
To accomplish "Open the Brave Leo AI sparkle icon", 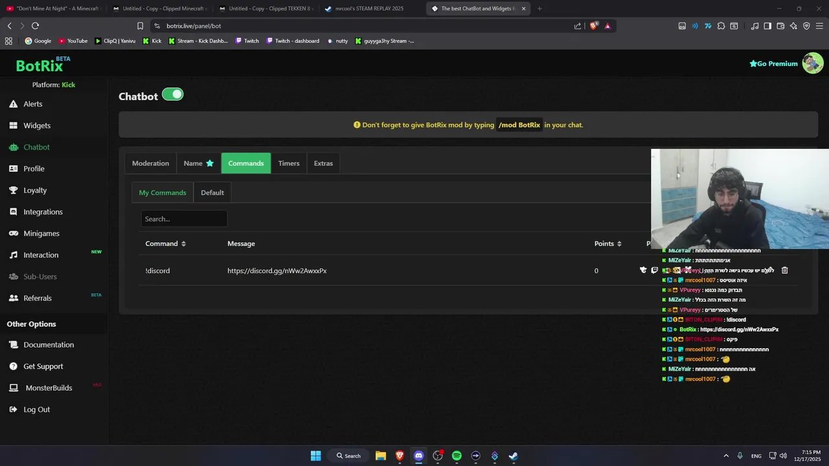I will 793,26.
